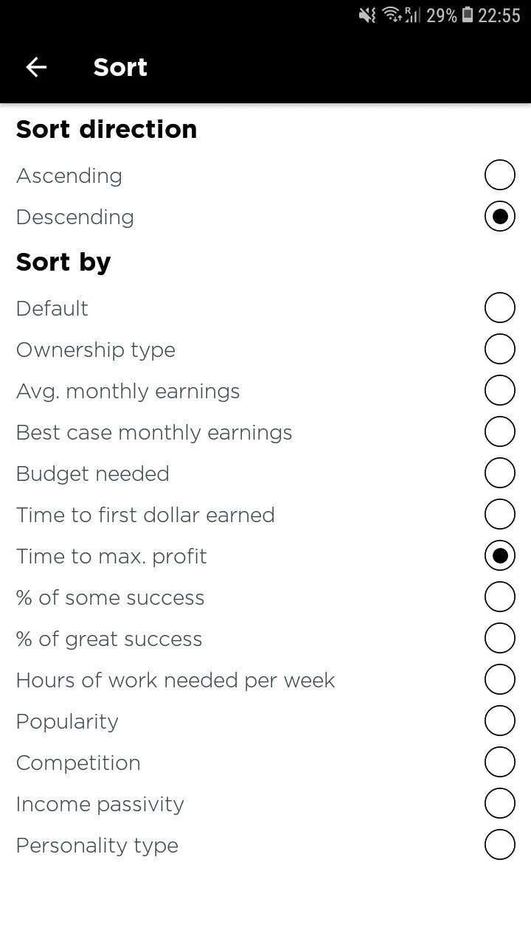Select Time to max. profit radio
This screenshot has width=531, height=944.
(499, 555)
